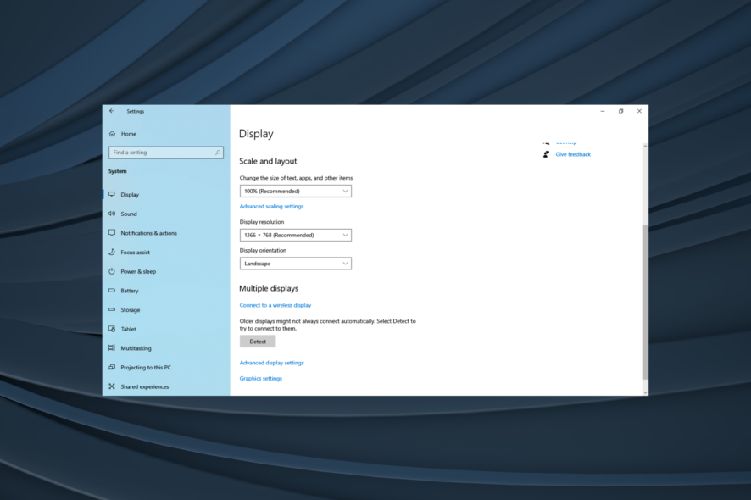Click the back arrow in Settings title bar
The width and height of the screenshot is (751, 500).
[112, 111]
